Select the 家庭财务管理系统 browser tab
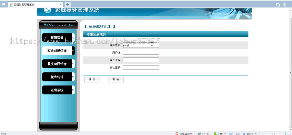292x135 pixels. [35, 5]
